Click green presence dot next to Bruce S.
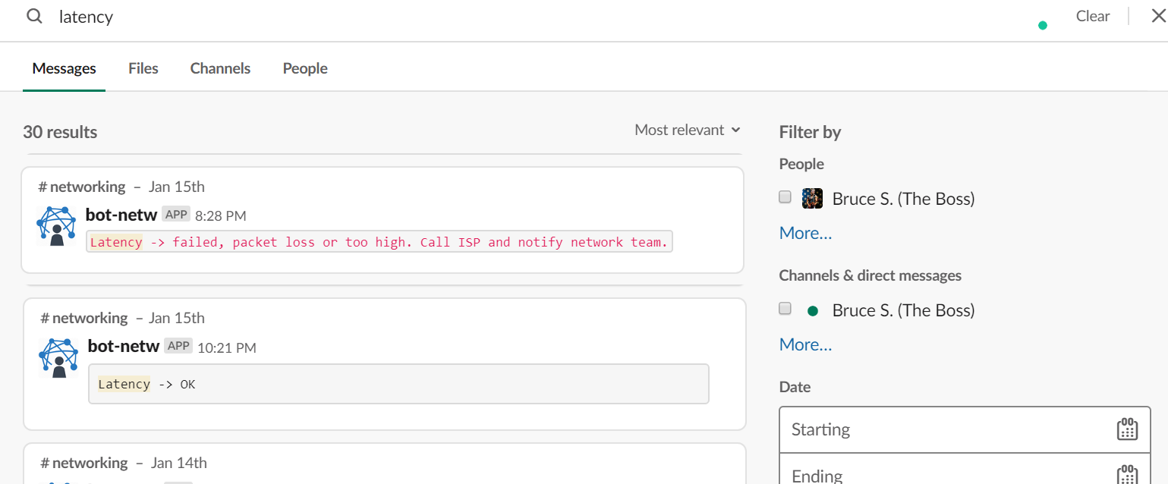This screenshot has width=1168, height=484. (x=813, y=310)
